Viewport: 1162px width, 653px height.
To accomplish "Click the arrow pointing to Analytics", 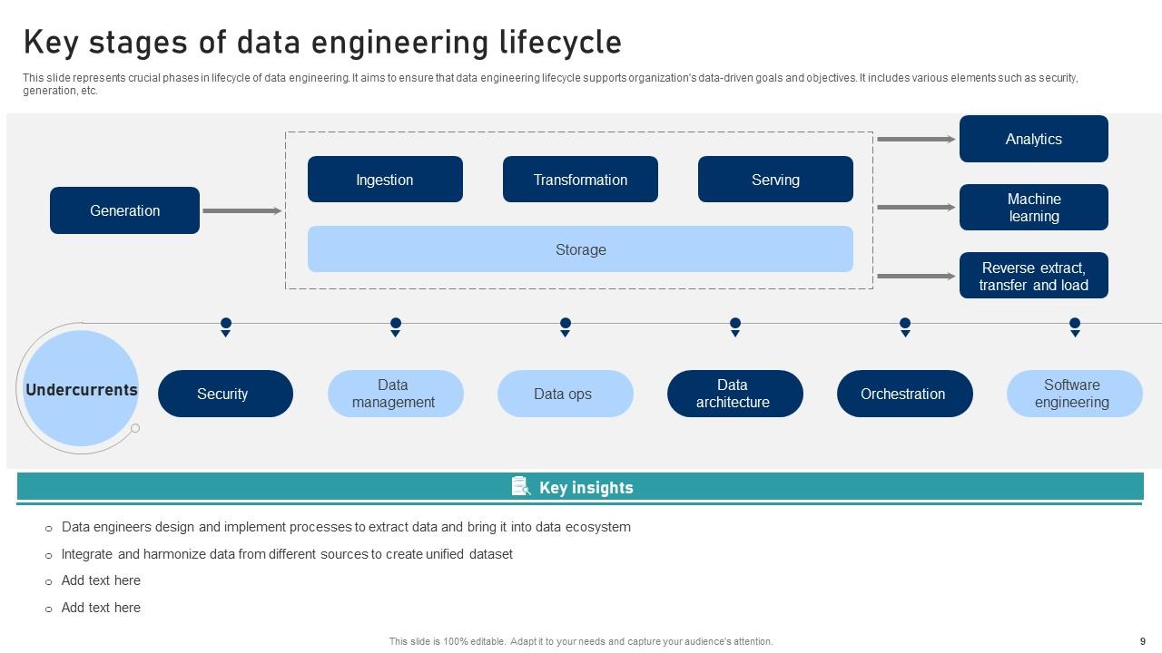I will click(x=915, y=139).
